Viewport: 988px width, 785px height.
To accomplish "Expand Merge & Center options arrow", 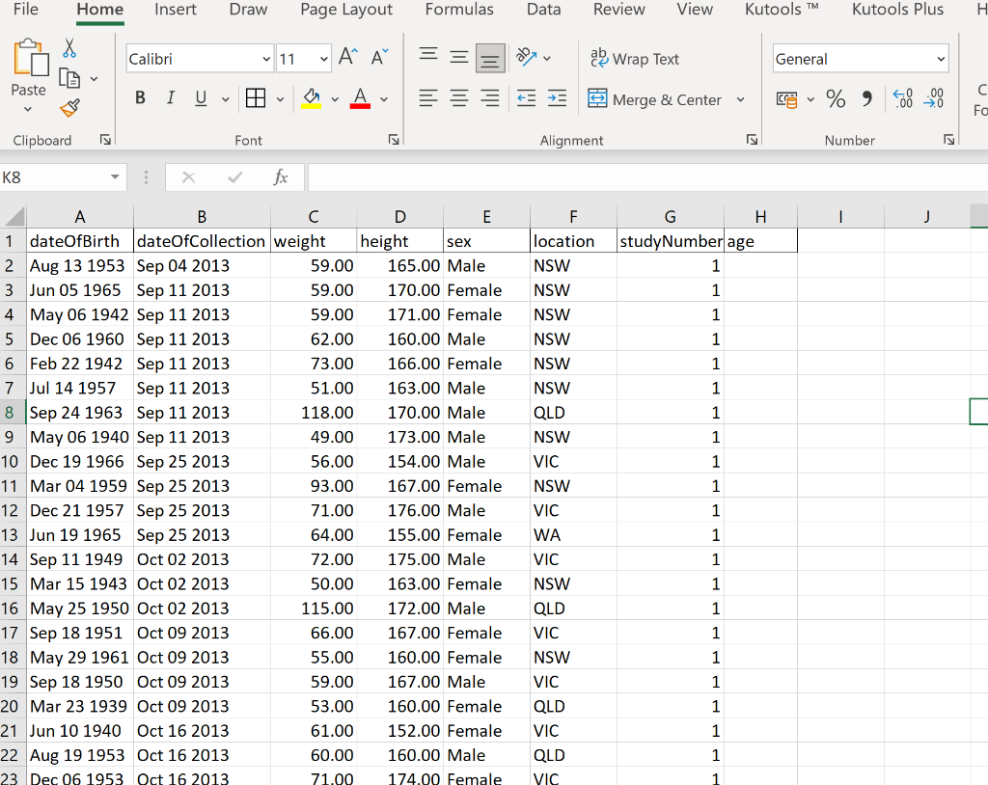I will (x=740, y=99).
